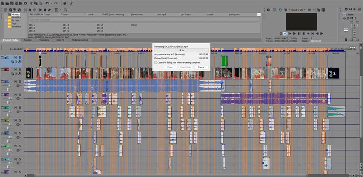Cancel the rendering dialog
Screen dimensions: 363x177
201,67
